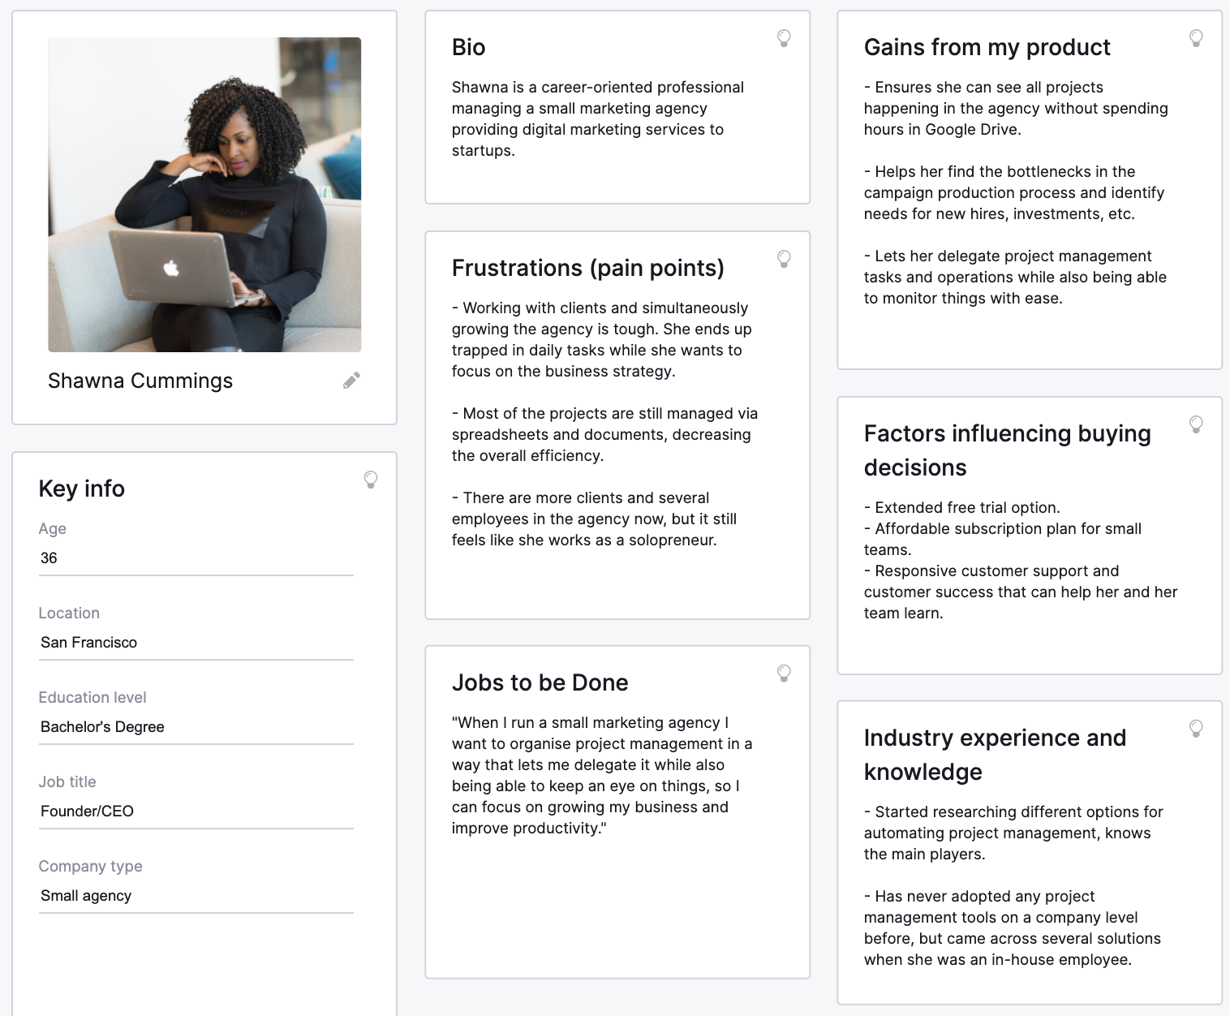Click the lightbulb icon on Jobs to be Done
This screenshot has width=1230, height=1016.
(x=784, y=674)
